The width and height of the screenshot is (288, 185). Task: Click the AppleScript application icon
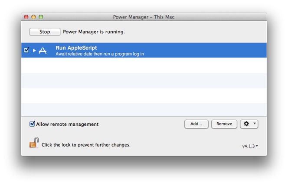[43, 50]
